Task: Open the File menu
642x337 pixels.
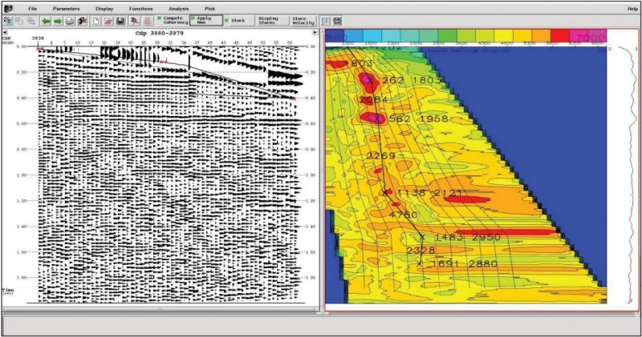Action: point(33,7)
